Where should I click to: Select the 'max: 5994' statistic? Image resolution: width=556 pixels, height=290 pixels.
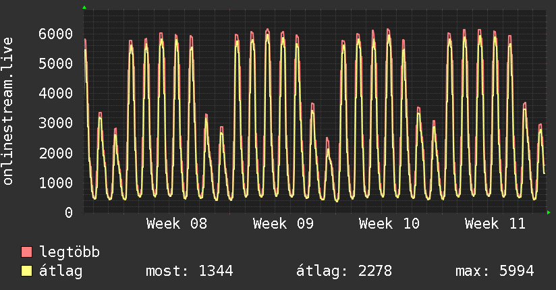495,271
